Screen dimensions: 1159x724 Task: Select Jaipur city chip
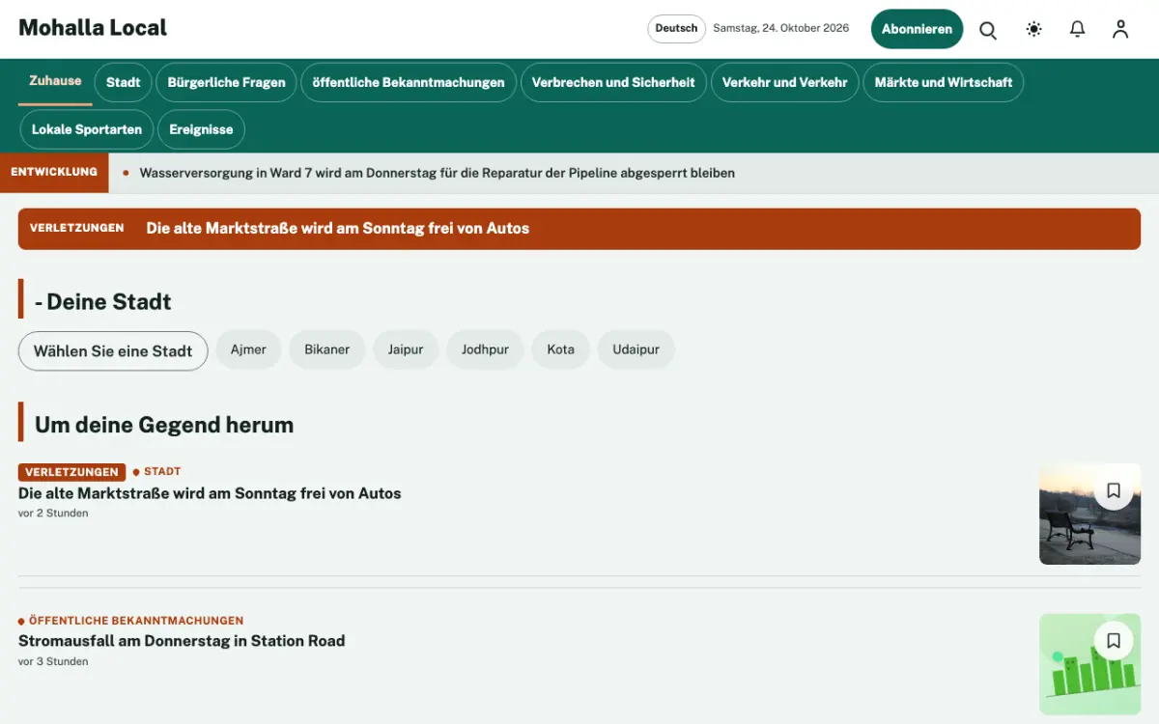406,349
